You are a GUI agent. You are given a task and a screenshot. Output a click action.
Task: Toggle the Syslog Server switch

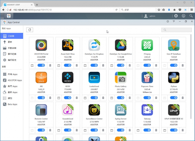[121, 130]
